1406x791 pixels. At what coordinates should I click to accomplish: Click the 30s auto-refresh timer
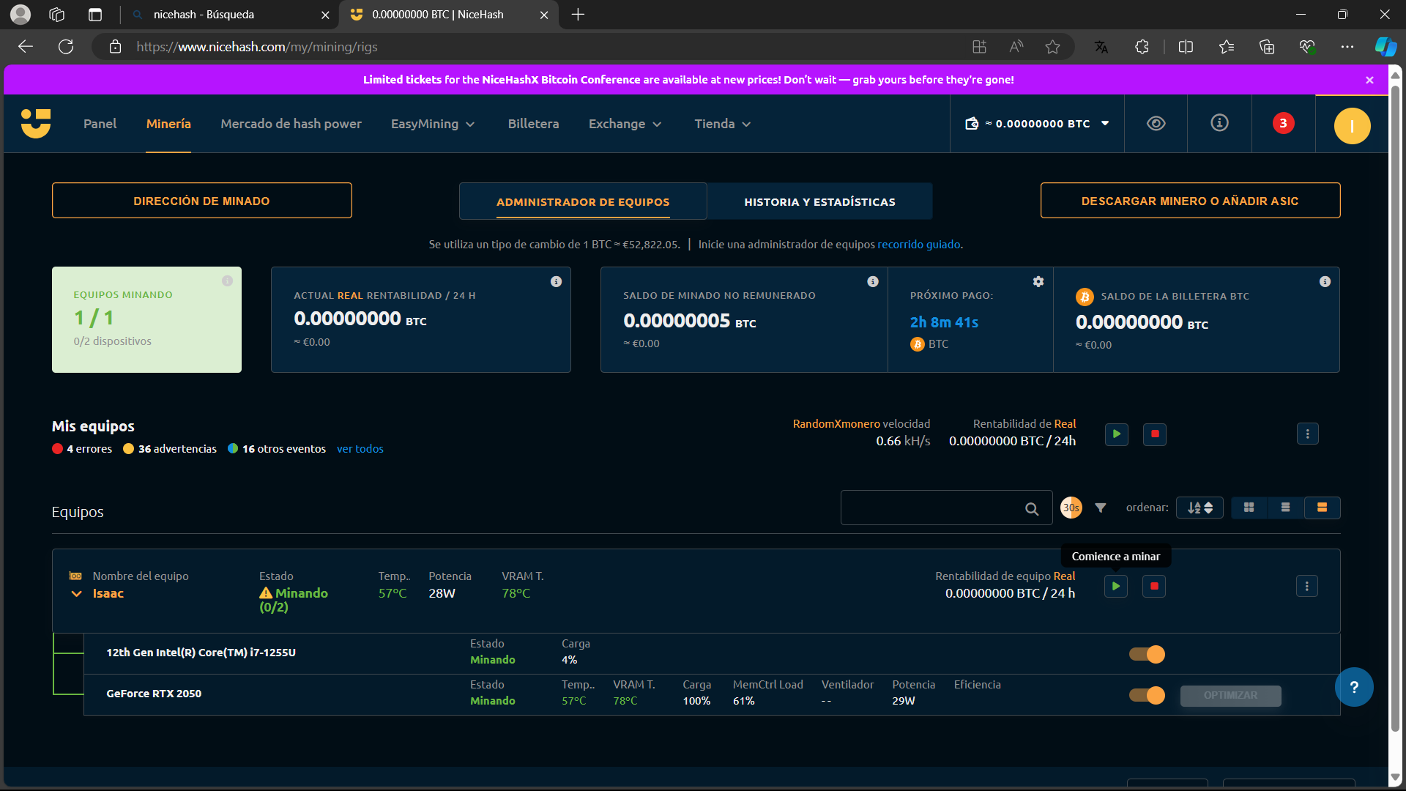coord(1071,508)
